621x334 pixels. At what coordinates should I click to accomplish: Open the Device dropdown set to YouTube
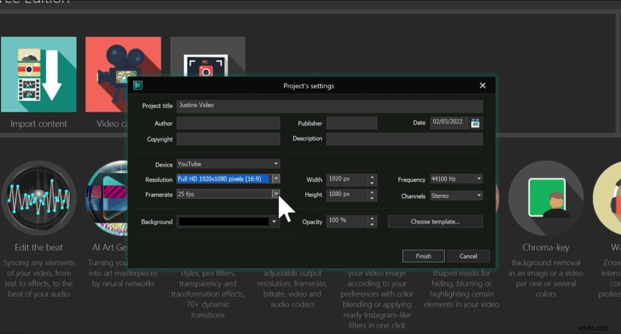(x=228, y=164)
